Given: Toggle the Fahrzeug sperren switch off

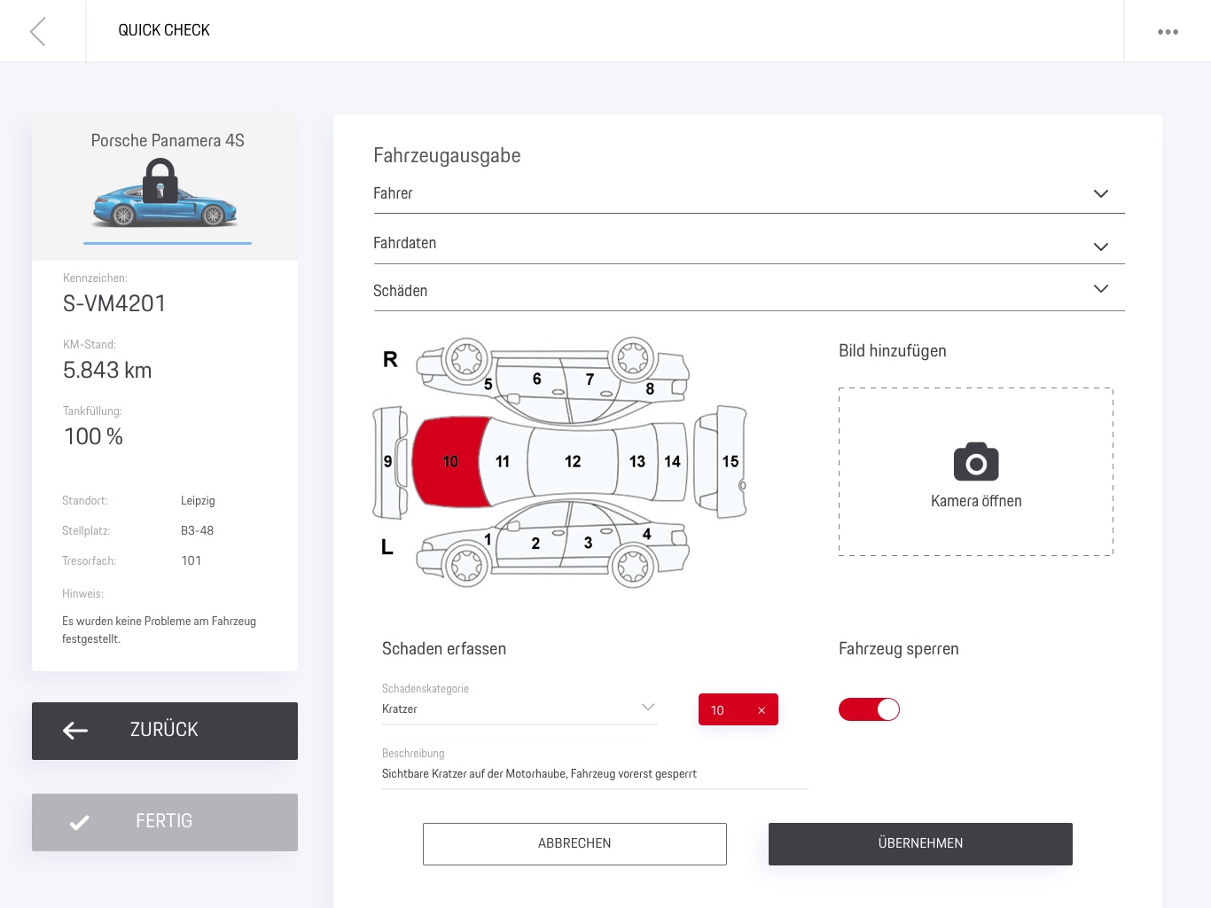Looking at the screenshot, I should pos(869,709).
